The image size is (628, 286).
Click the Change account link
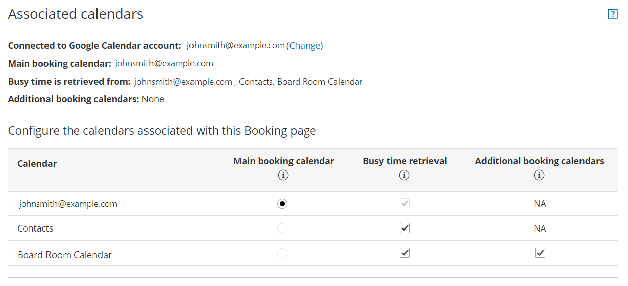point(305,46)
